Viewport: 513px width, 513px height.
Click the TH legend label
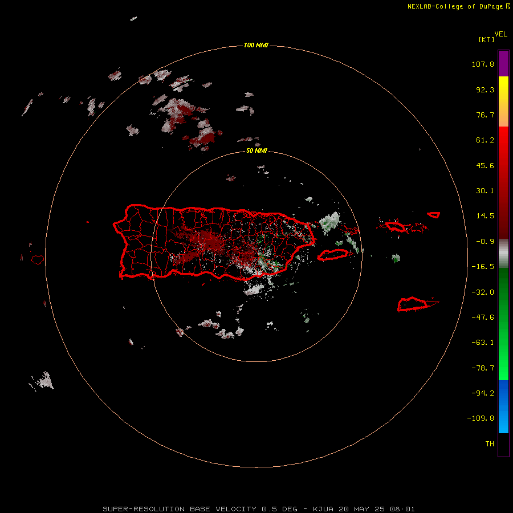490,443
